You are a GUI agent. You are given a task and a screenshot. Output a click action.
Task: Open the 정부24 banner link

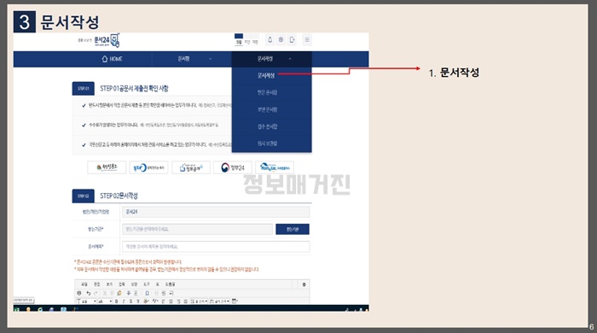233,167
